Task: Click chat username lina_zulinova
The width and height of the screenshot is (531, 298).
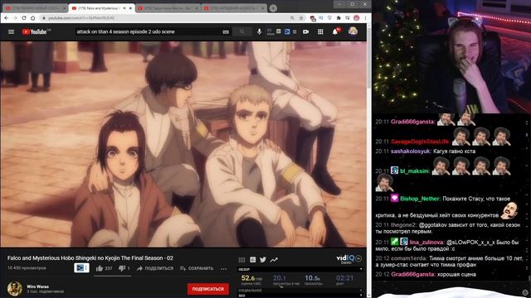Action: point(426,242)
